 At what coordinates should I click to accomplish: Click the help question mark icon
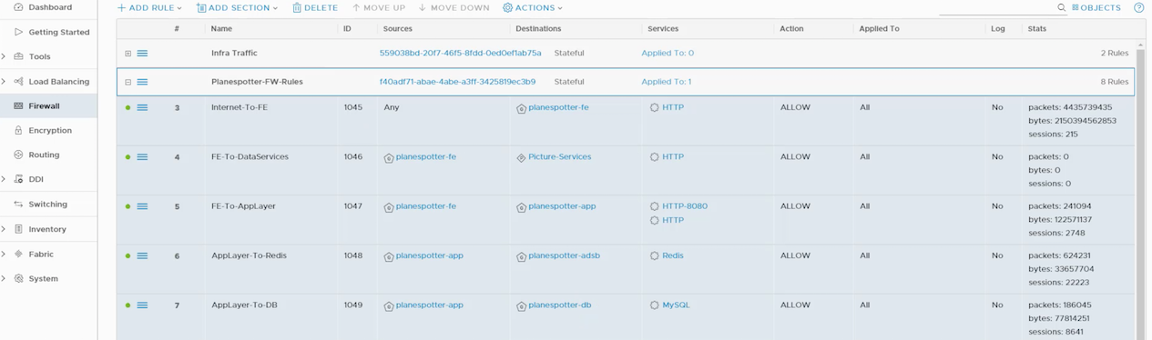tap(1138, 7)
